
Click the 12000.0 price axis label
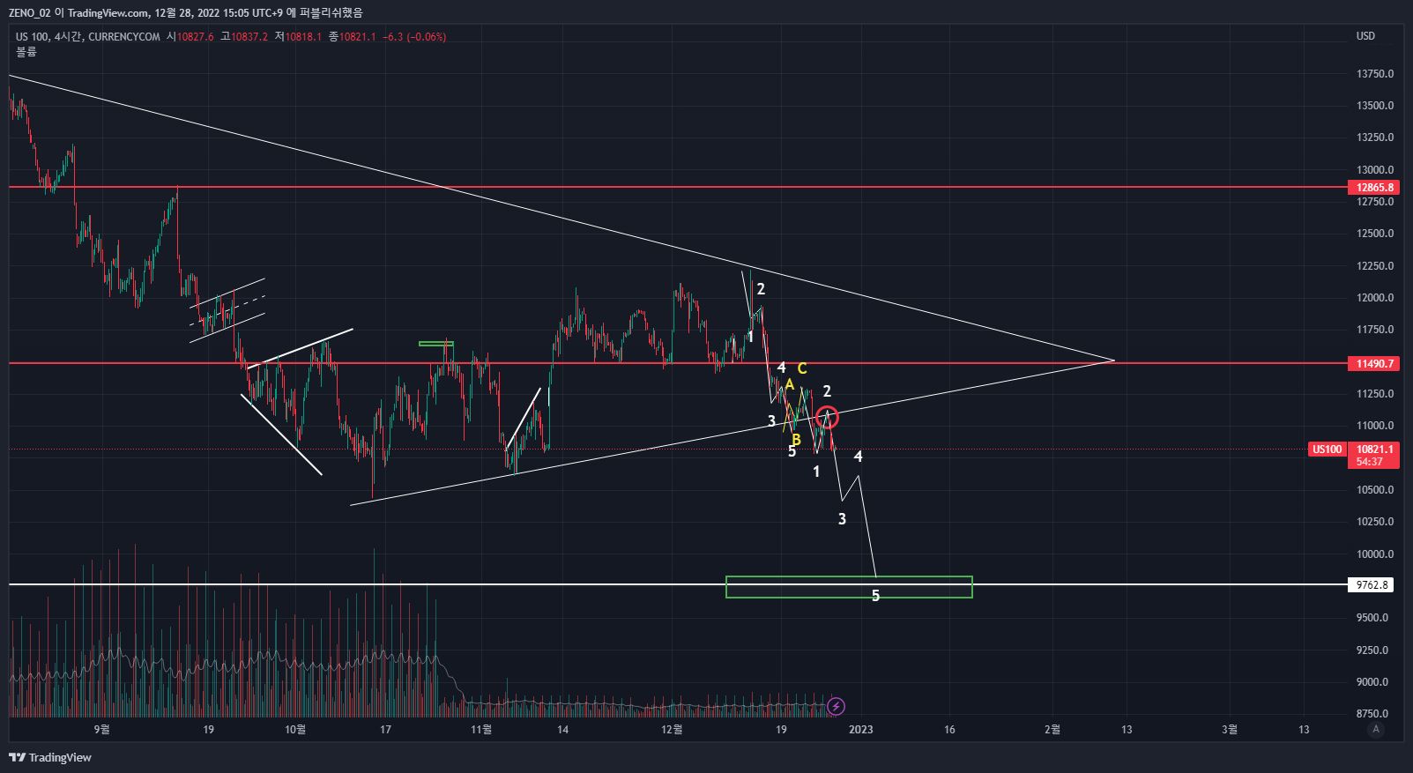click(x=1375, y=298)
